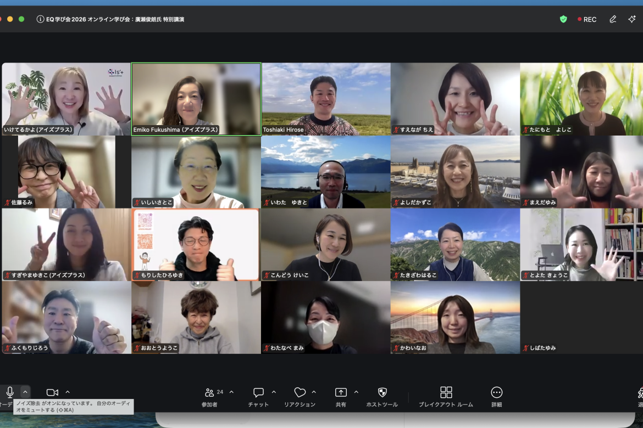Open the チャット chat panel

pos(258,396)
